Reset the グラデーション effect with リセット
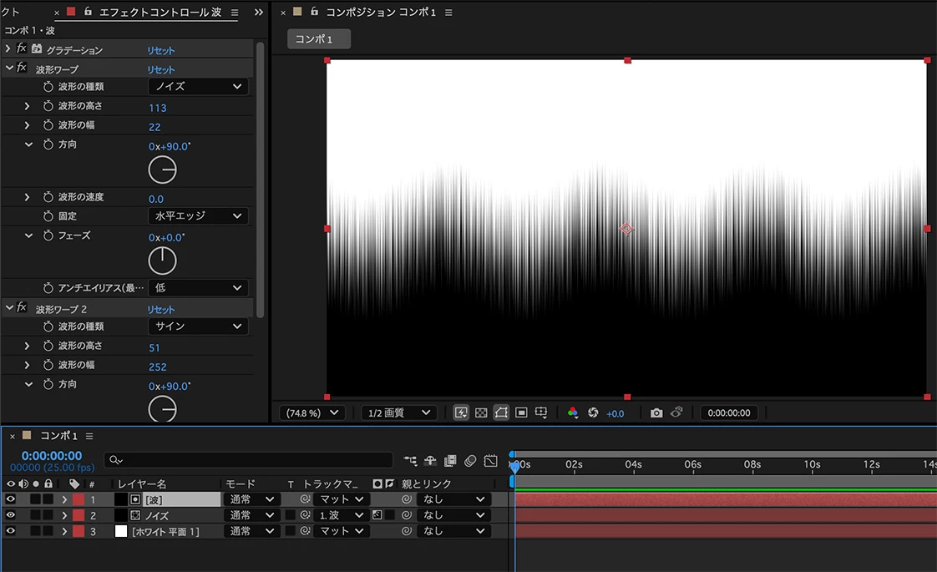The width and height of the screenshot is (937, 572). (160, 51)
